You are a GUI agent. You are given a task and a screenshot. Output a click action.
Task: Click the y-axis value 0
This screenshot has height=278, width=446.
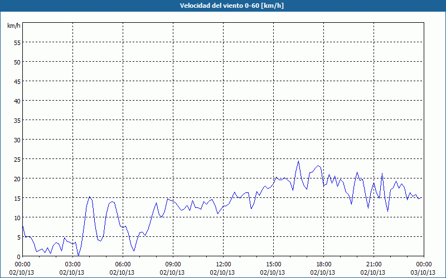click(x=19, y=257)
